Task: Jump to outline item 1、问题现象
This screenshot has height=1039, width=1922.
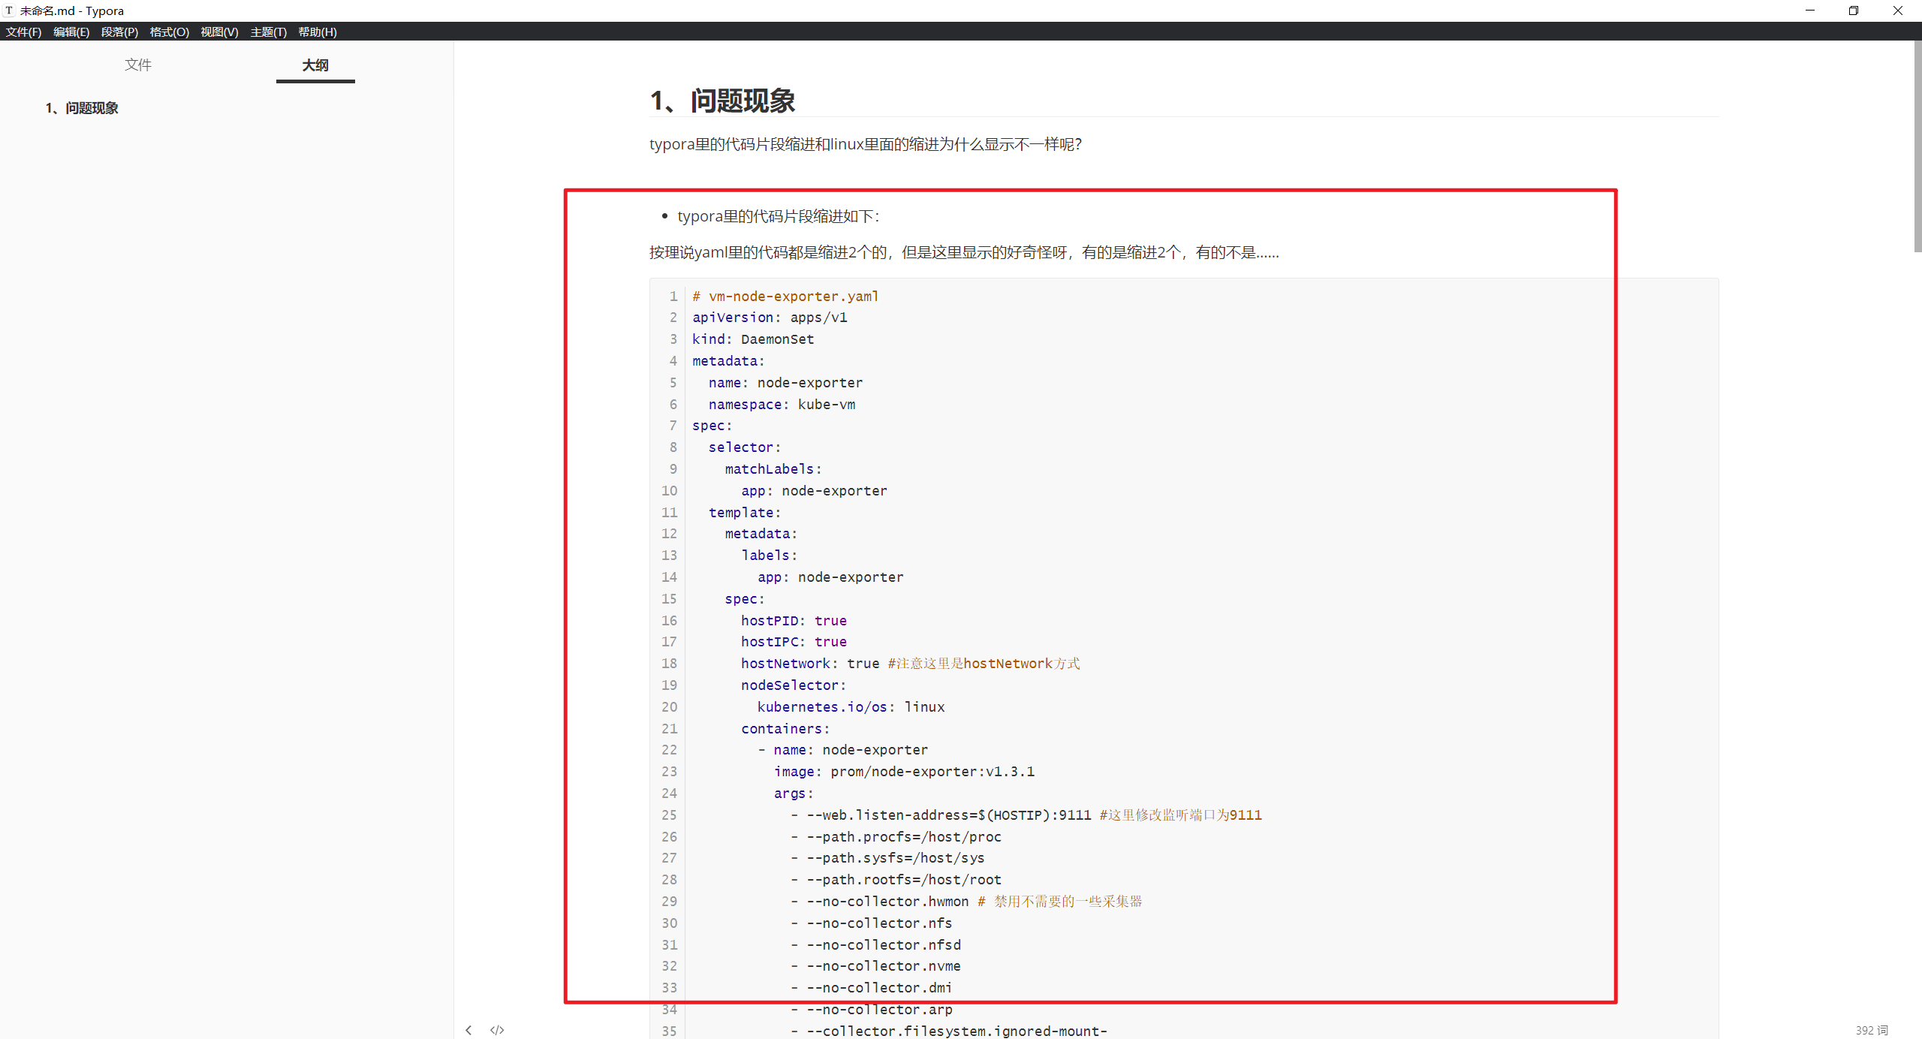Action: pos(82,108)
